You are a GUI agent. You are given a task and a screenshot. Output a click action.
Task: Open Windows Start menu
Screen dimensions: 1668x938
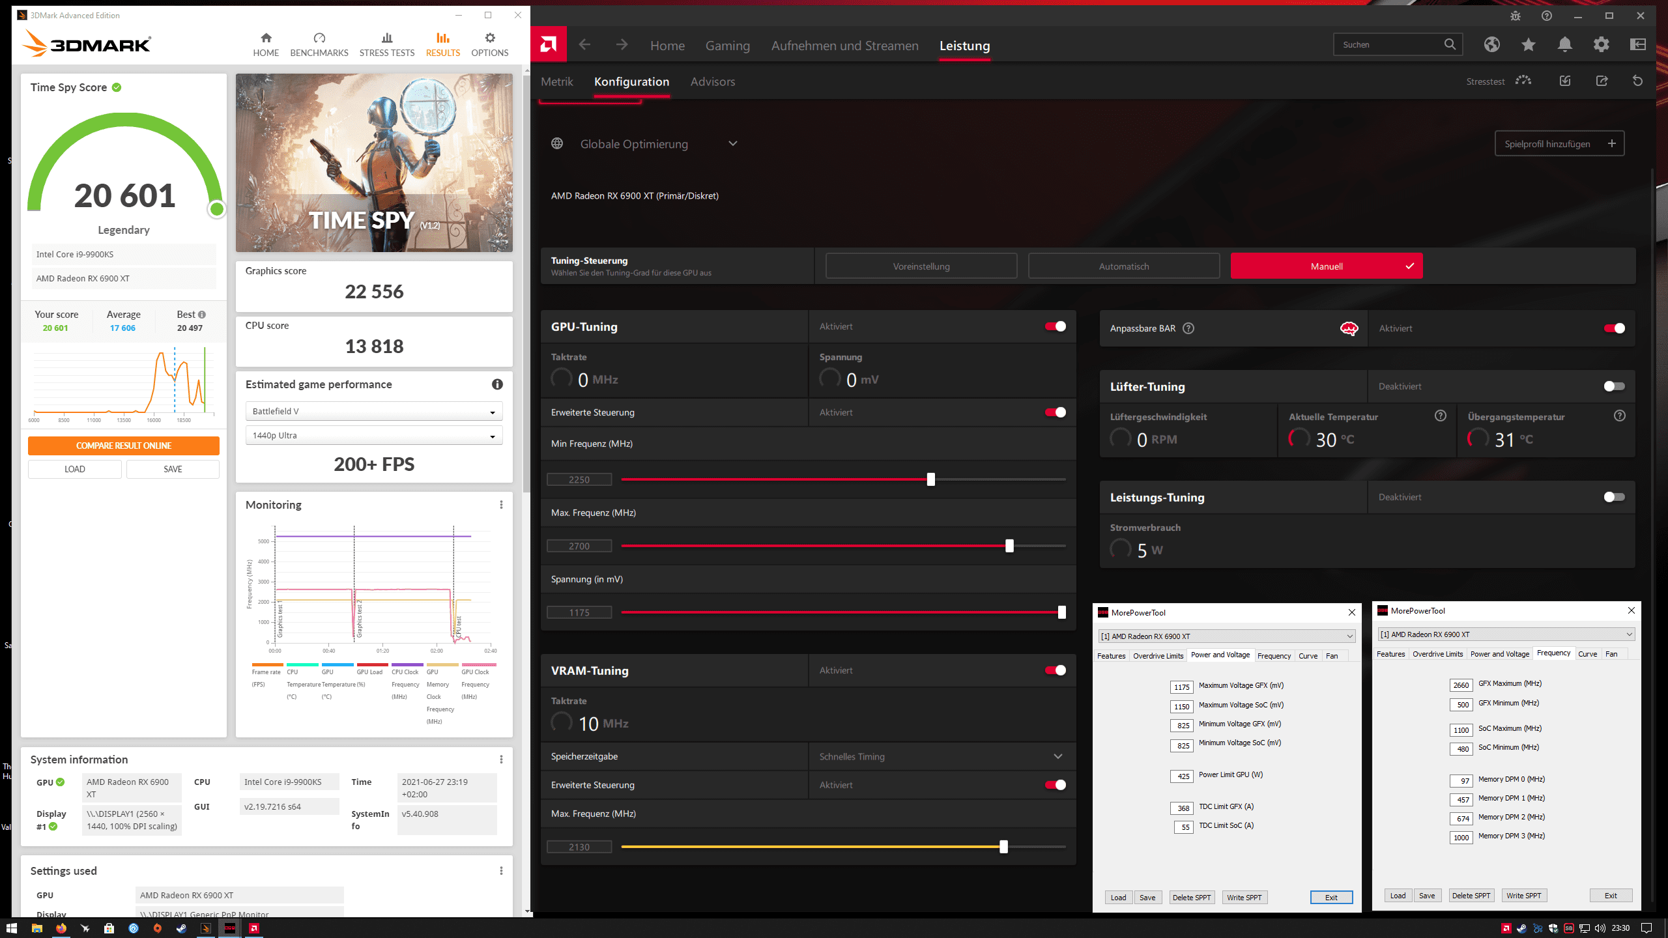point(12,928)
